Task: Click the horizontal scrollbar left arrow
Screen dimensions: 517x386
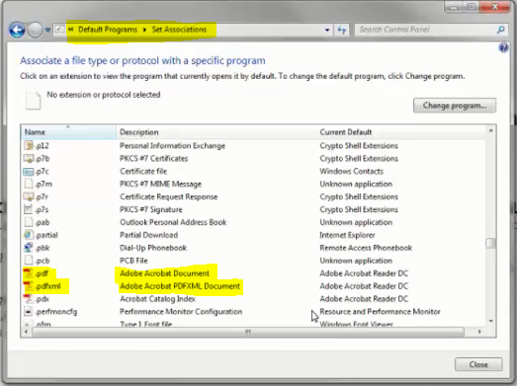Action: [26, 332]
